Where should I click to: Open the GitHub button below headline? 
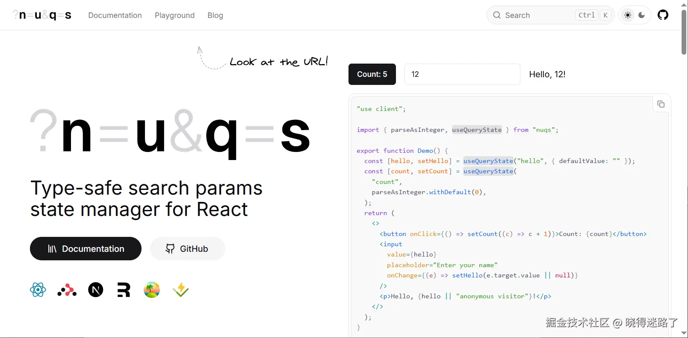pos(187,249)
